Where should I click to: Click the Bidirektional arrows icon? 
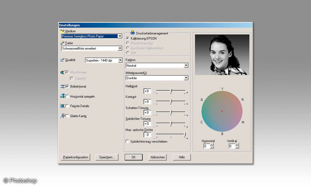(62, 86)
